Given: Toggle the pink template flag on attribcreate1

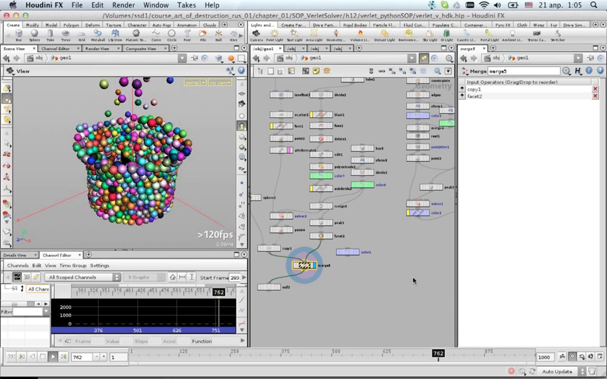Looking at the screenshot, I should [288, 150].
